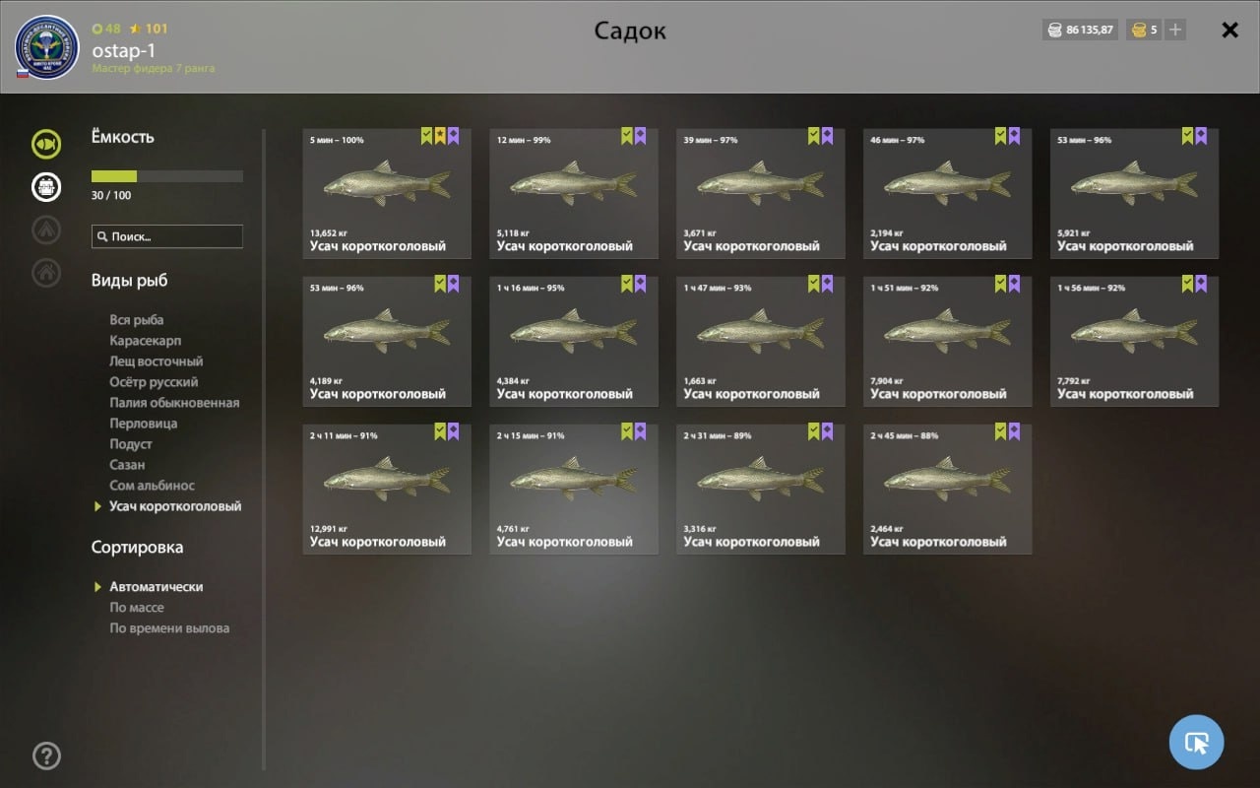Click the capacity progress bar
This screenshot has width=1260, height=788.
167,176
